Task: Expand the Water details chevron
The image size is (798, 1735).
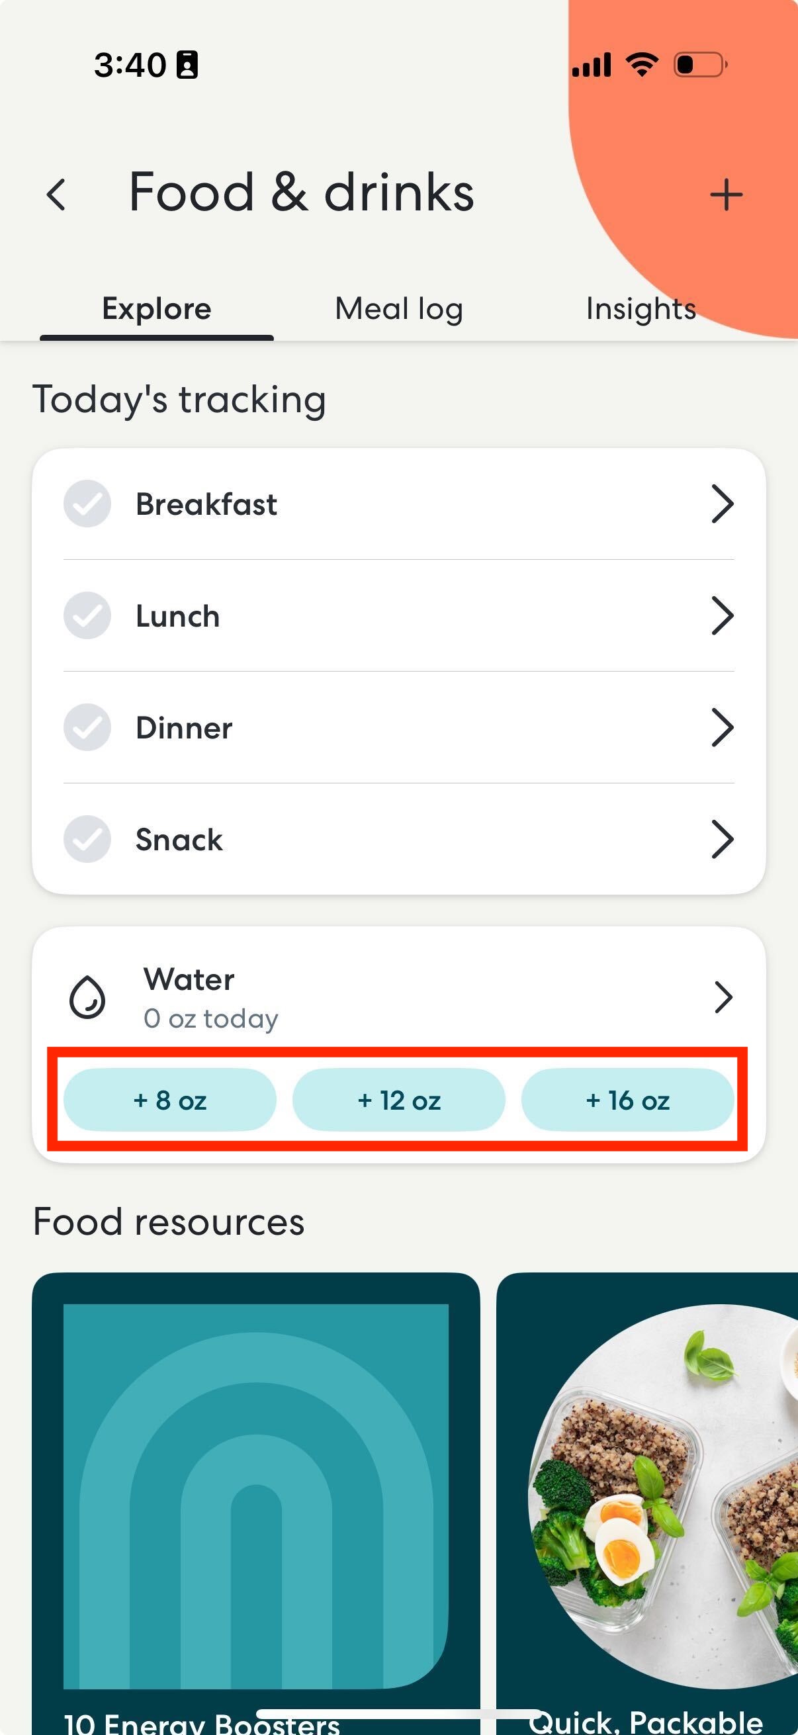Action: [723, 997]
